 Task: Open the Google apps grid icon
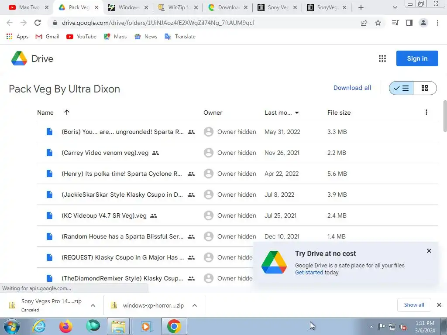point(382,58)
